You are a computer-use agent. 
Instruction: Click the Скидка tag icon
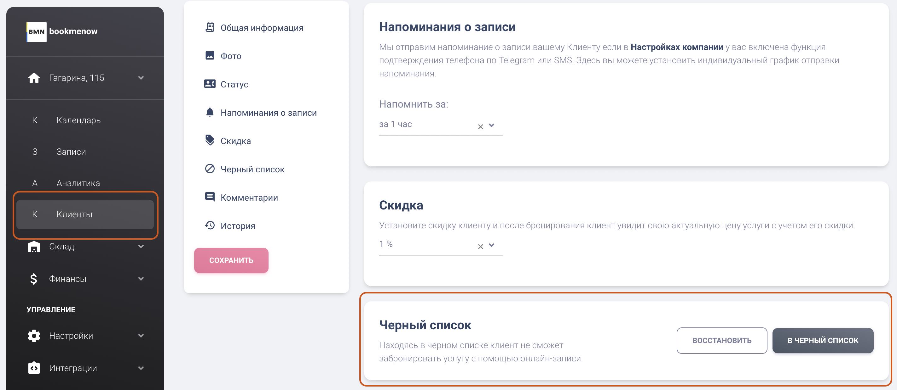[x=210, y=140]
